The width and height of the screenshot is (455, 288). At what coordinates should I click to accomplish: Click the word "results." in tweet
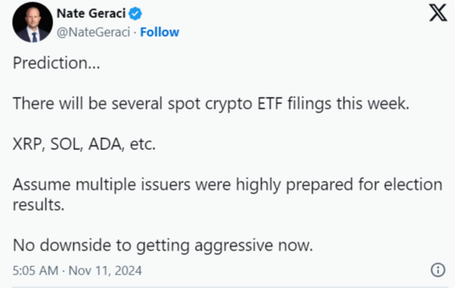tap(38, 205)
